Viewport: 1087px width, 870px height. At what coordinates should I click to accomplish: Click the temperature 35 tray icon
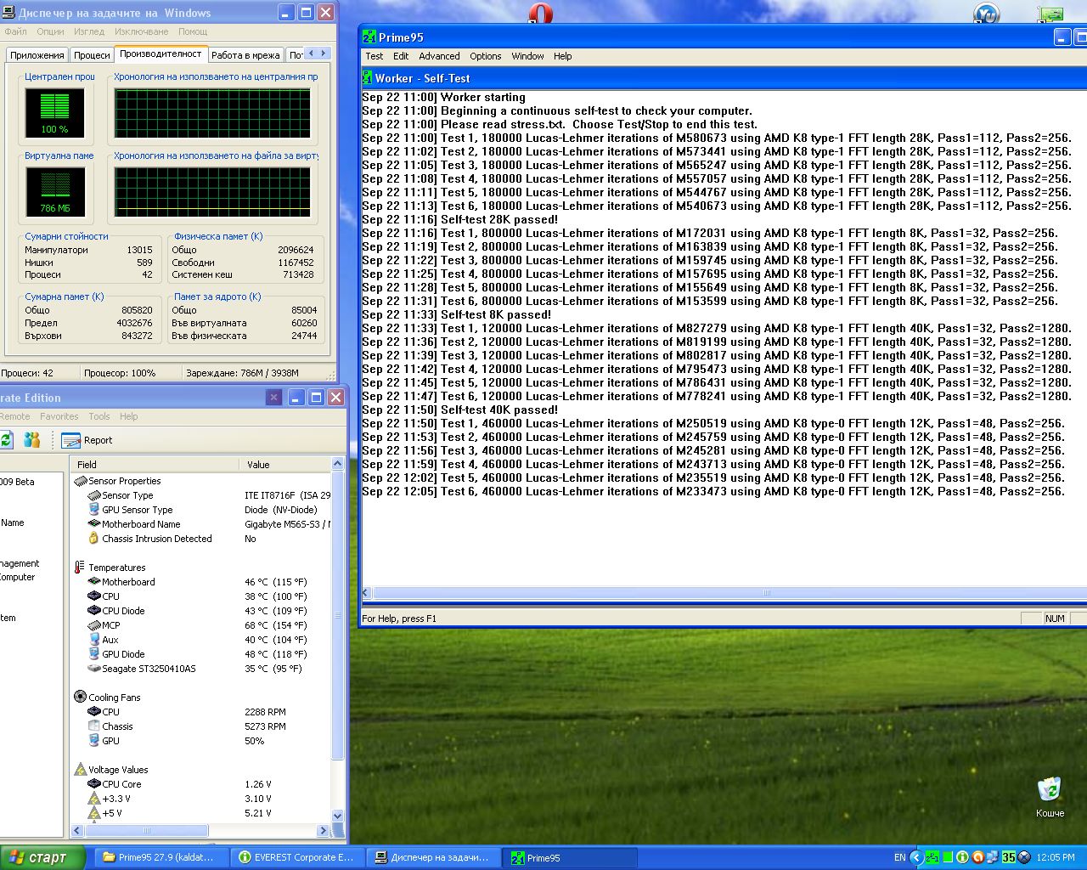click(x=1009, y=857)
